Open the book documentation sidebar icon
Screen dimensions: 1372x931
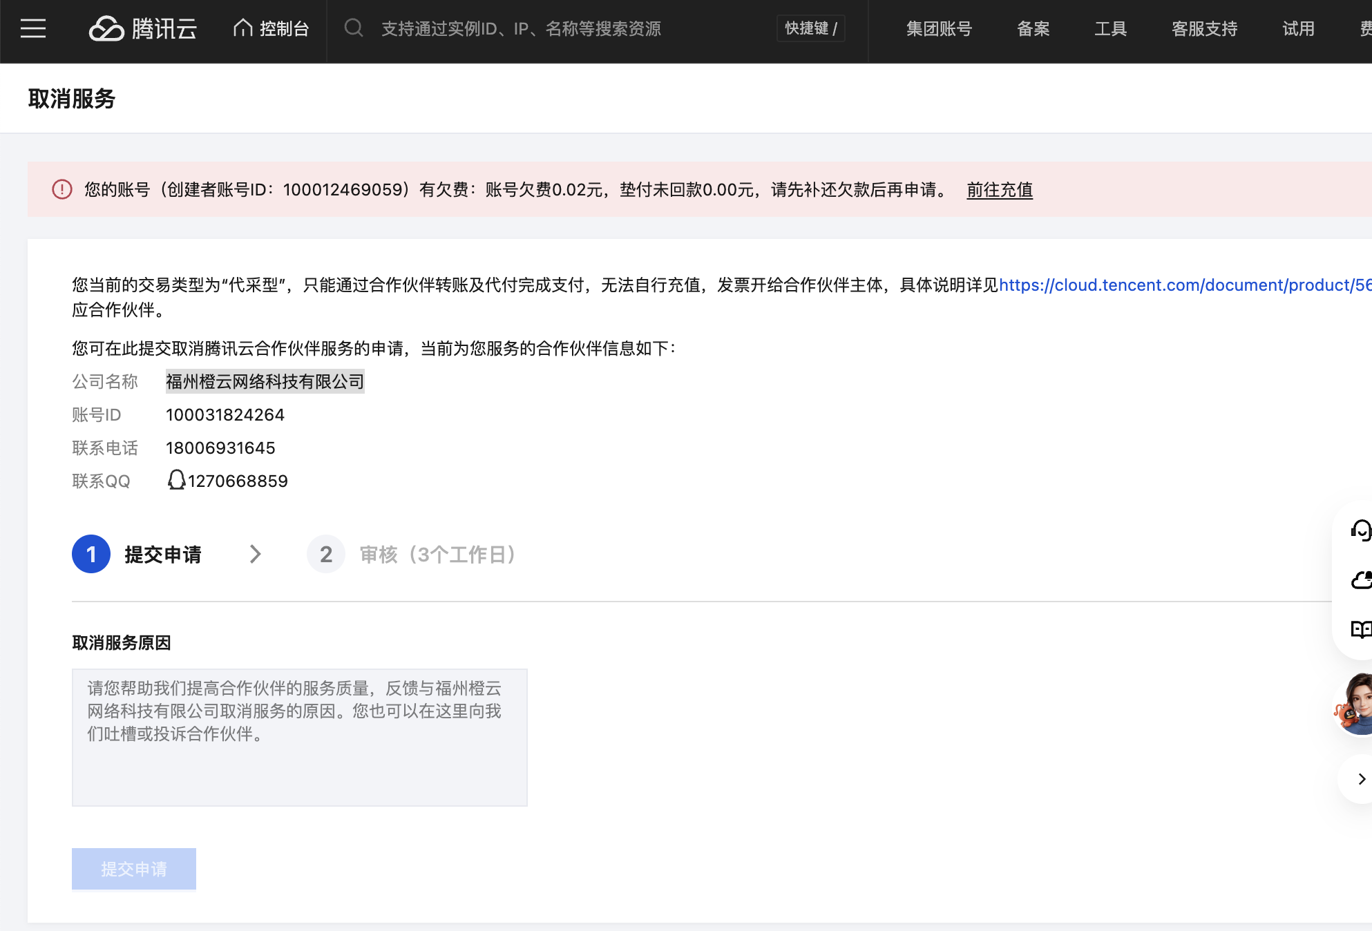click(x=1361, y=629)
